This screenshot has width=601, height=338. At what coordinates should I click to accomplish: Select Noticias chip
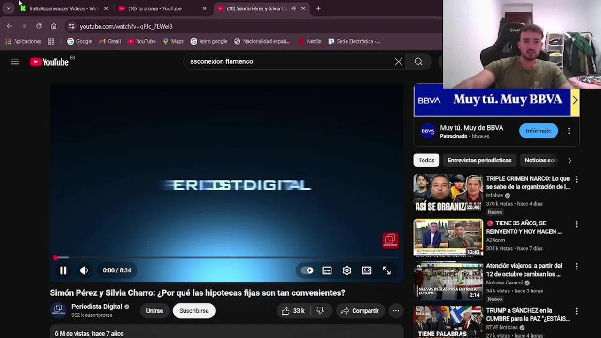(x=540, y=161)
